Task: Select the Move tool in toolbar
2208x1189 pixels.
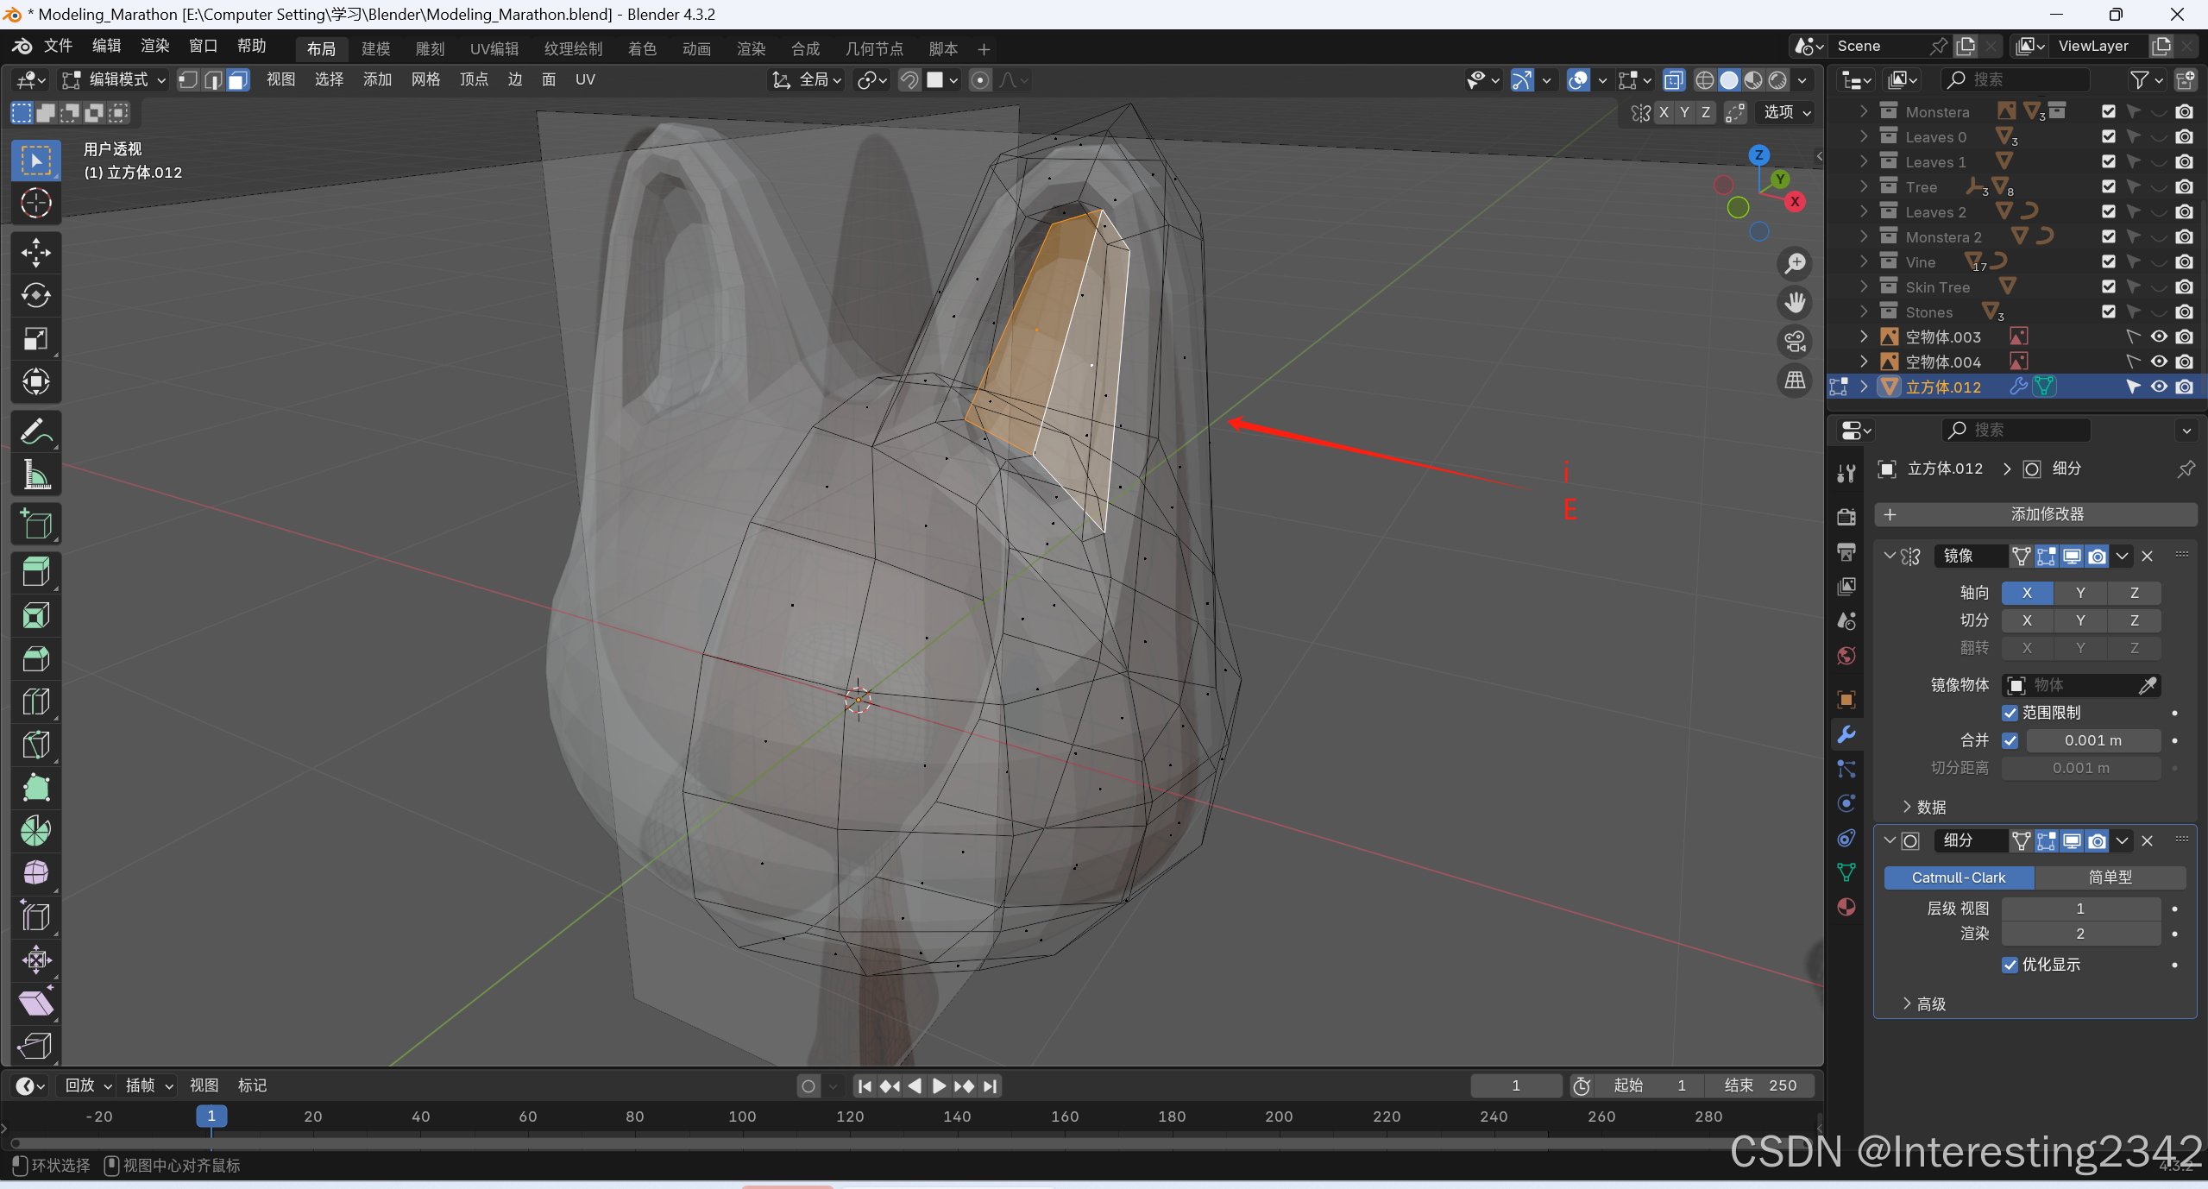Action: click(35, 252)
